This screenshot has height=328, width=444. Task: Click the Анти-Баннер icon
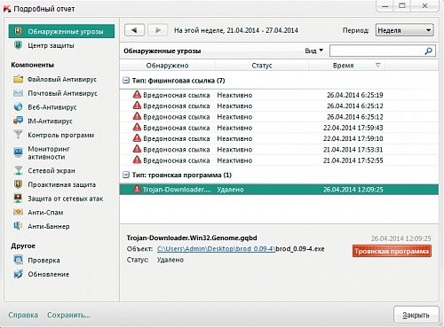click(x=19, y=226)
